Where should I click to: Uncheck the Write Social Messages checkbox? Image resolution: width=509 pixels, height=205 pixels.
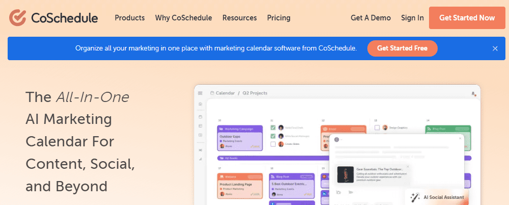[273, 136]
